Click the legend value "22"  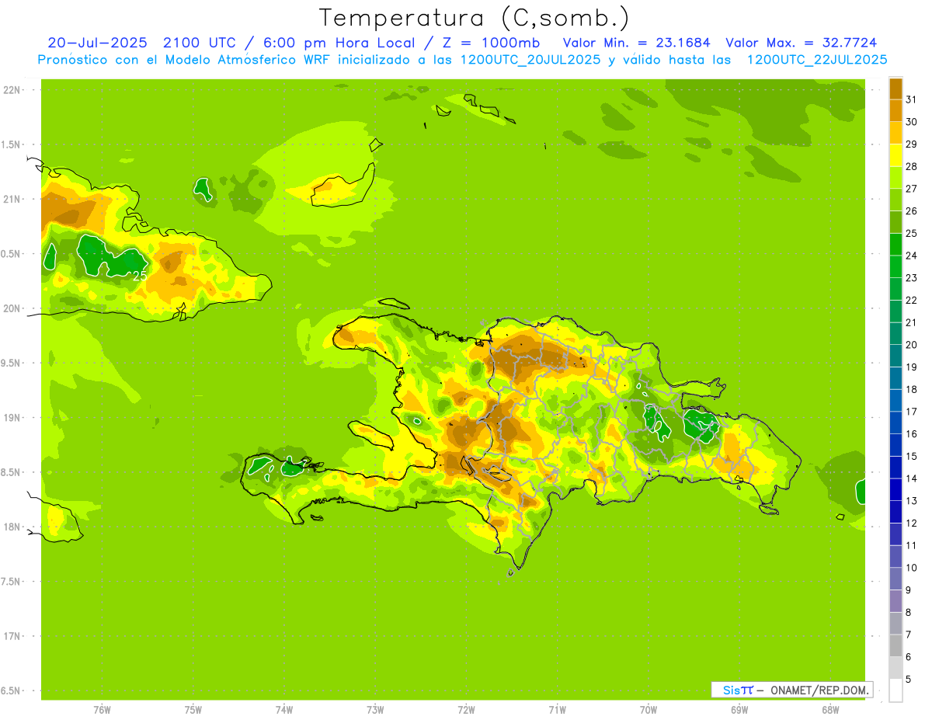pyautogui.click(x=911, y=300)
